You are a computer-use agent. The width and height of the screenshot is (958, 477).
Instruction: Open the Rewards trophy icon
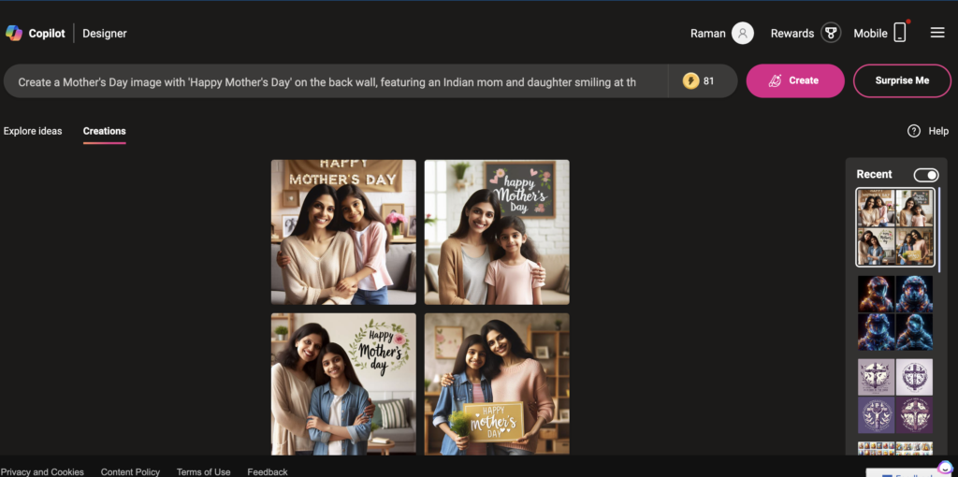(x=830, y=33)
